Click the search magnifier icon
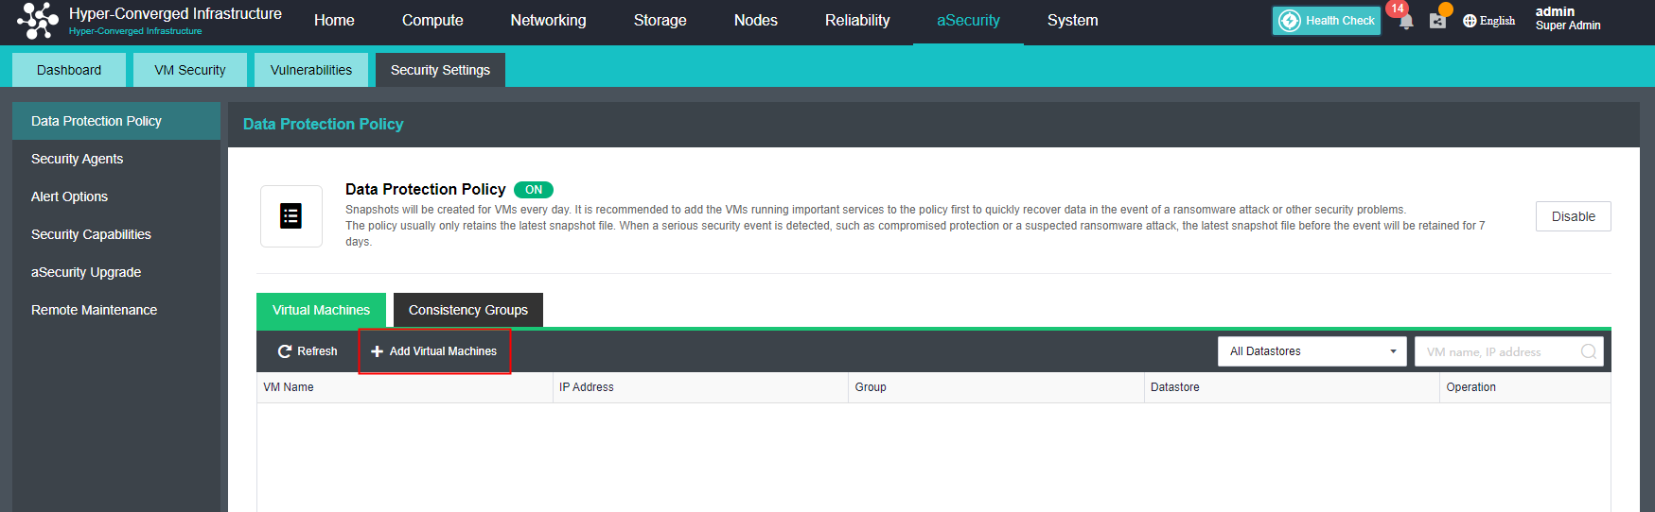1655x512 pixels. (x=1589, y=351)
